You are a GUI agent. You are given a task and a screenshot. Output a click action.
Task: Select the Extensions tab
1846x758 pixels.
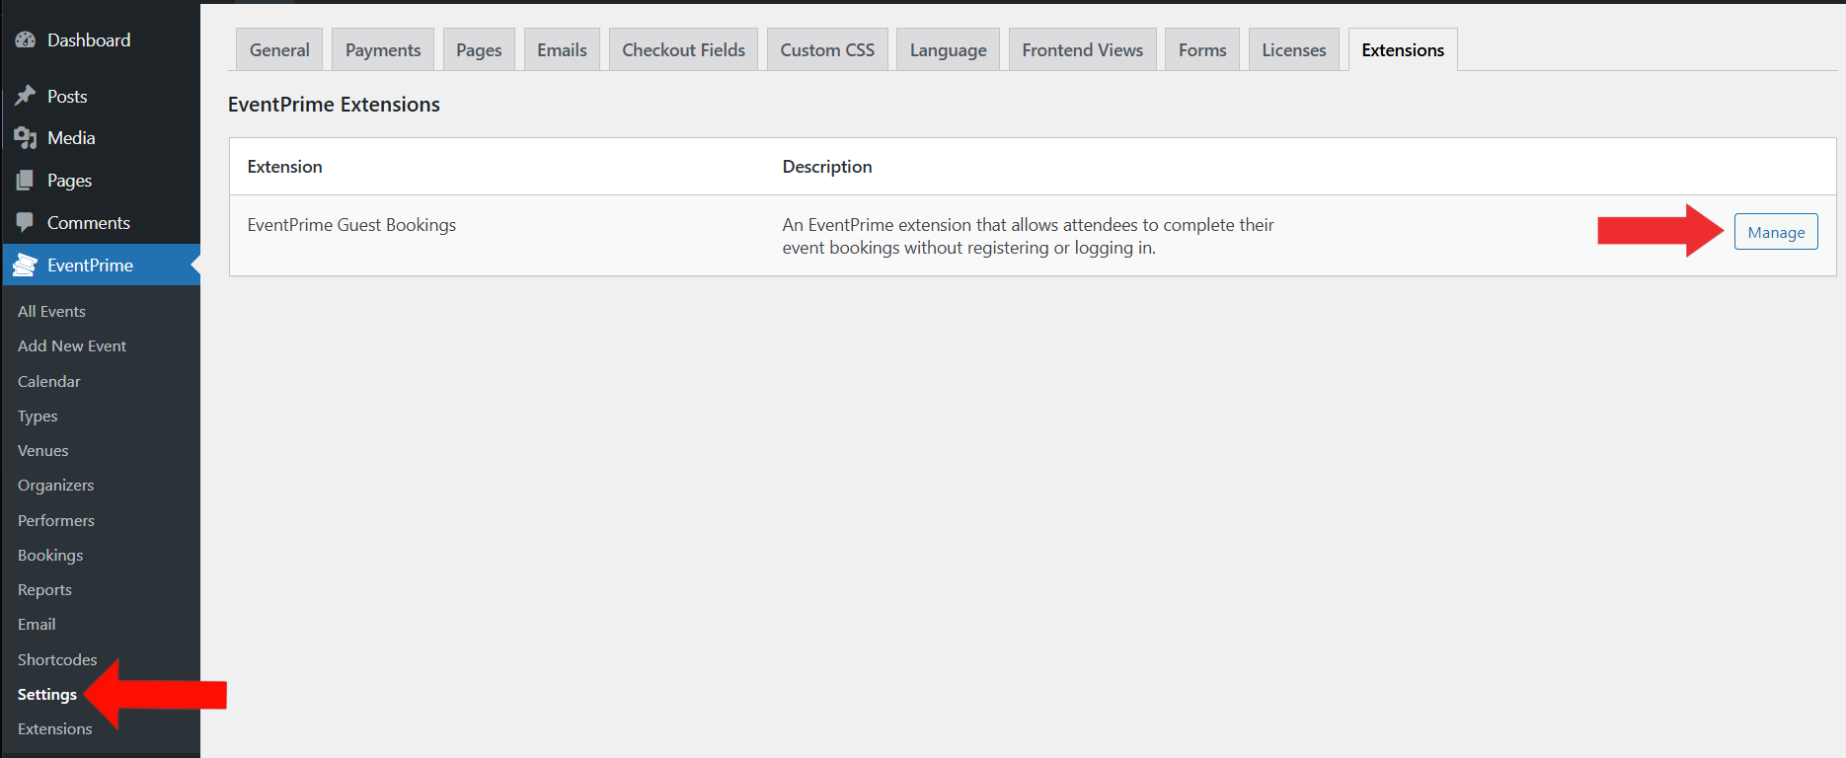1403,50
